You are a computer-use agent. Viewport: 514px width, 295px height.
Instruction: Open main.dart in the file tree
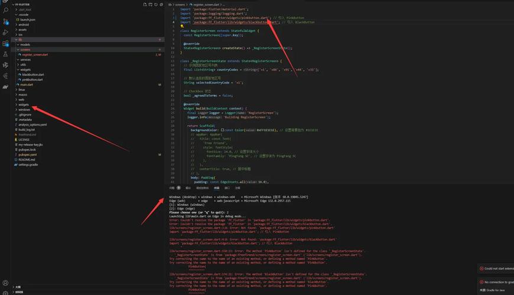click(27, 84)
